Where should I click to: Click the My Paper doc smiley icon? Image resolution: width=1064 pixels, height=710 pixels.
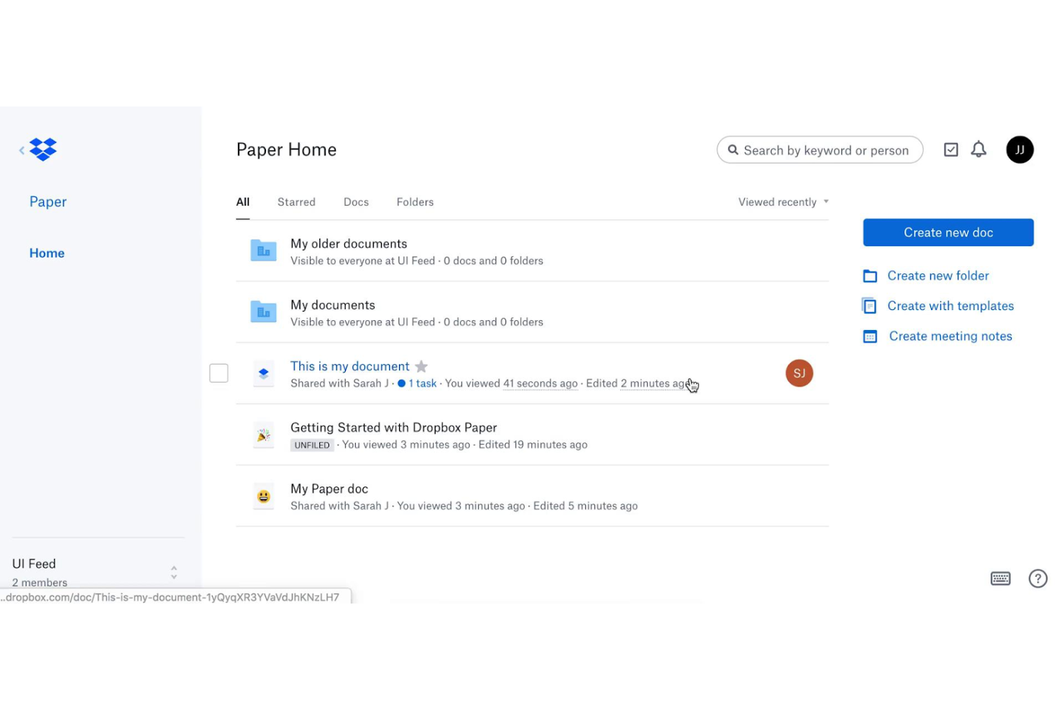pos(263,496)
